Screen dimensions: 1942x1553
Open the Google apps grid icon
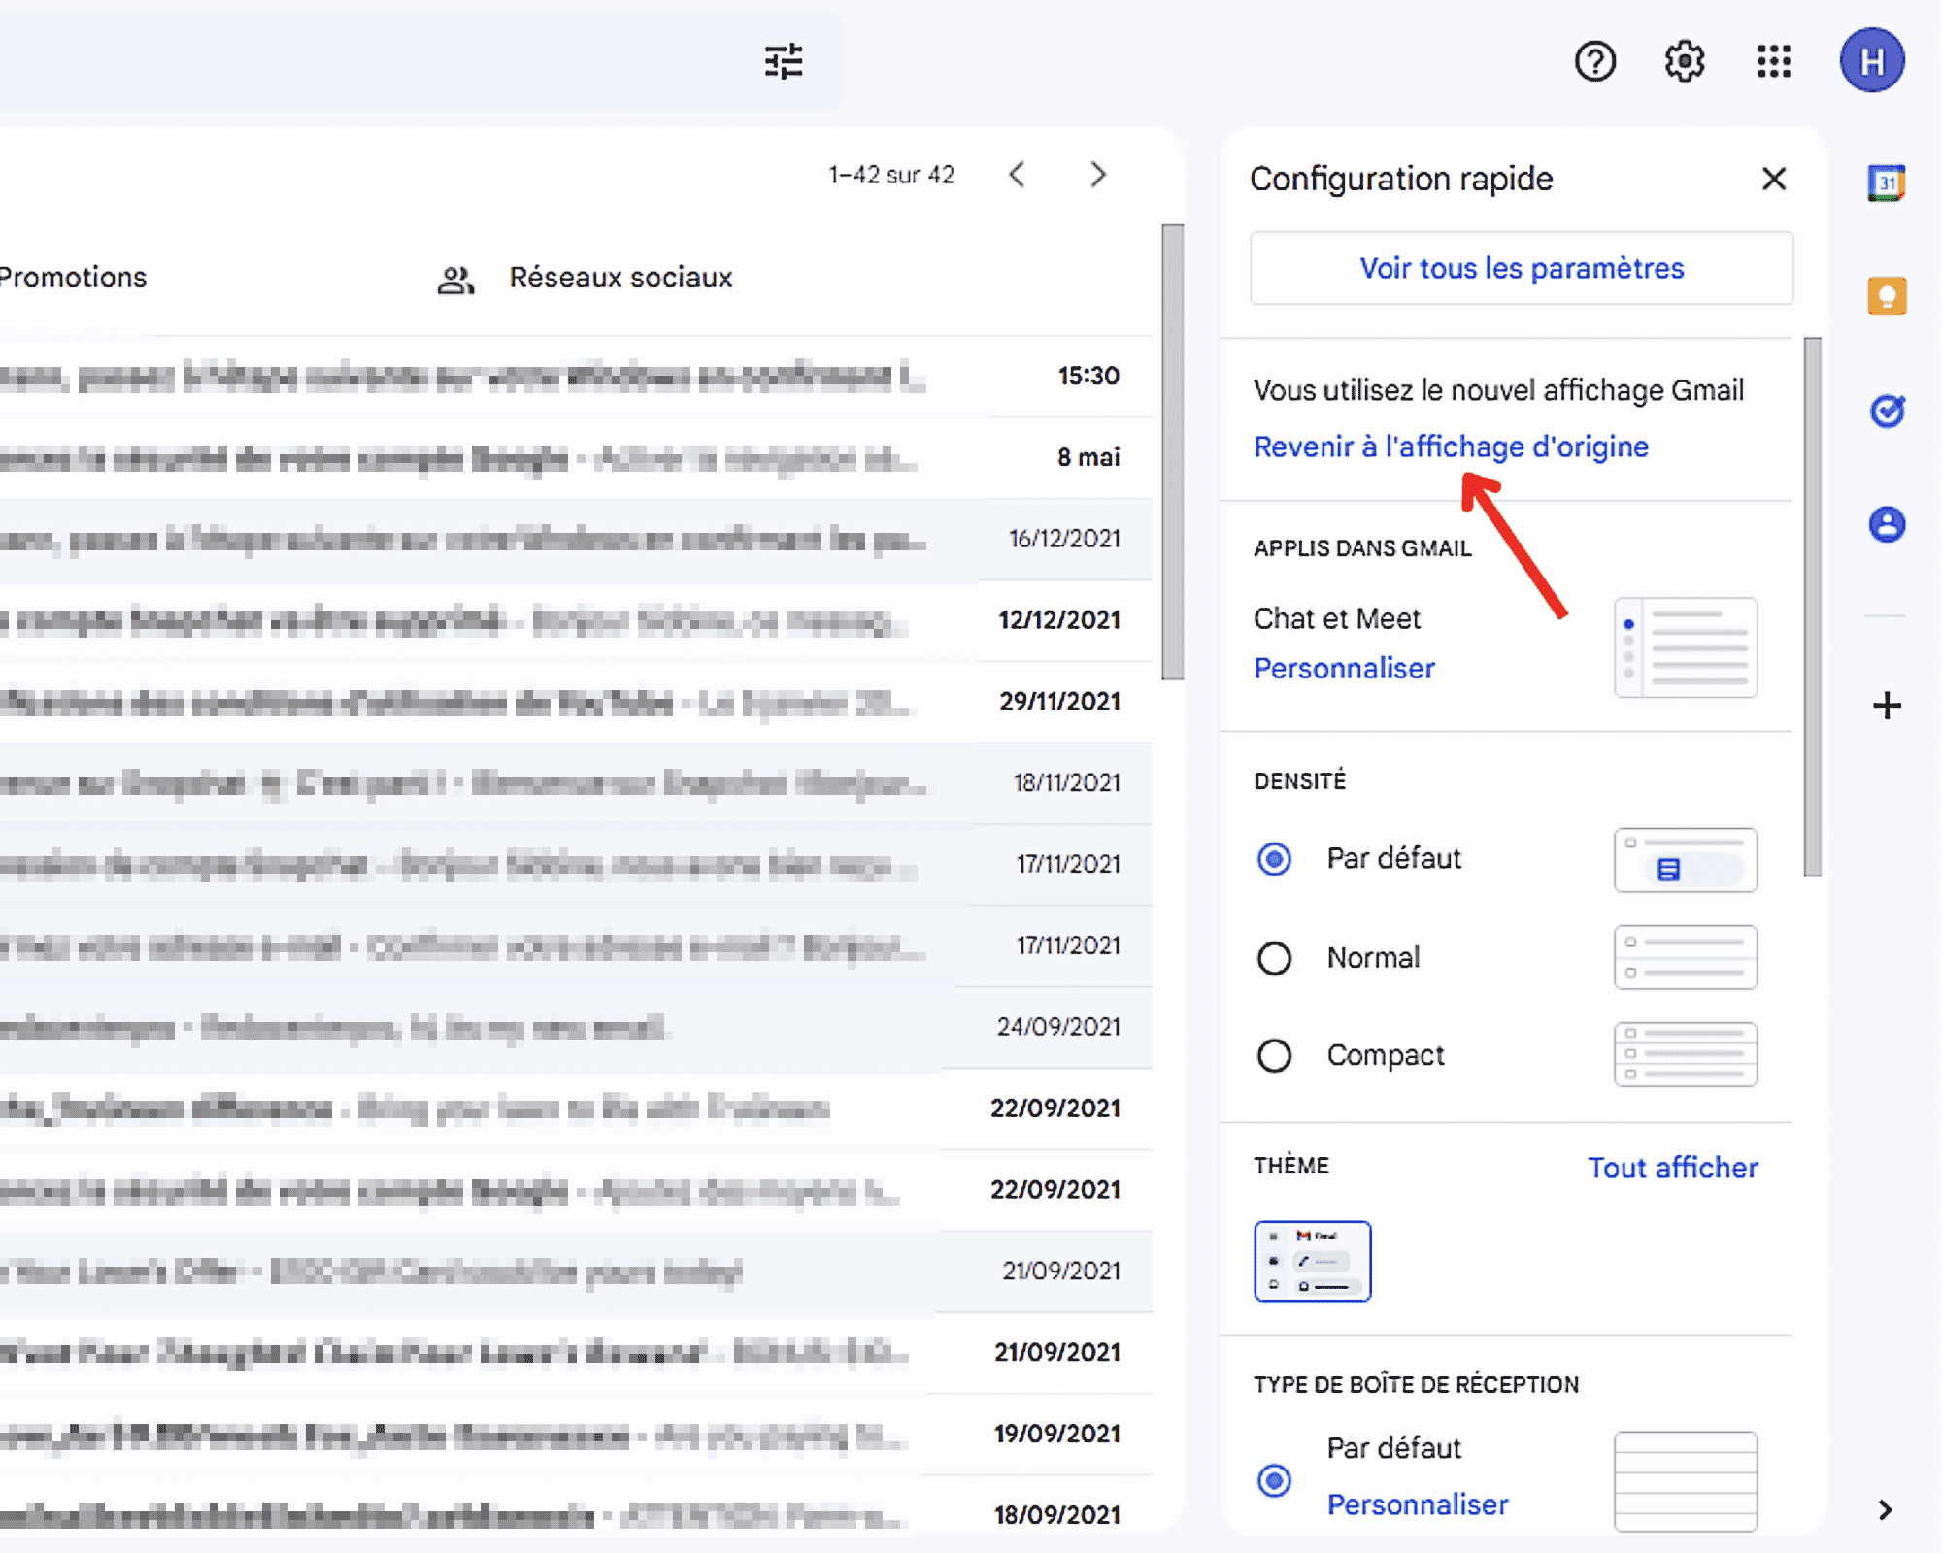pyautogui.click(x=1774, y=61)
